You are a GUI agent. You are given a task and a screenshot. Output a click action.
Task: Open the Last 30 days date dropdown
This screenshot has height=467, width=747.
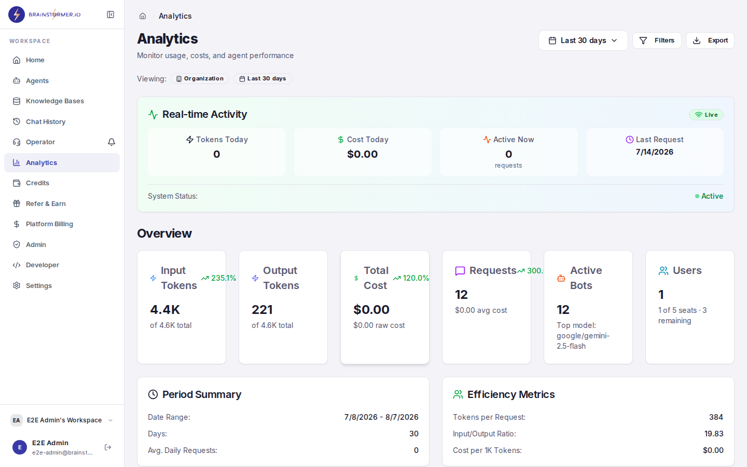(x=583, y=40)
